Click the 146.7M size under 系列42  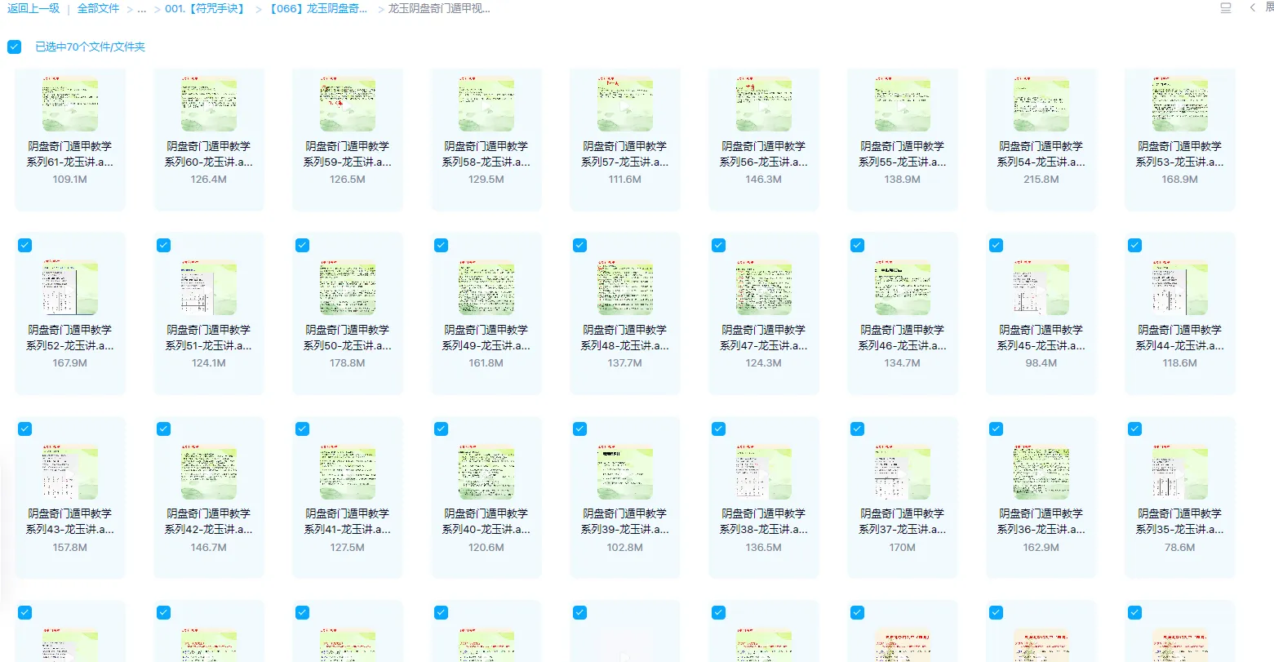tap(209, 547)
